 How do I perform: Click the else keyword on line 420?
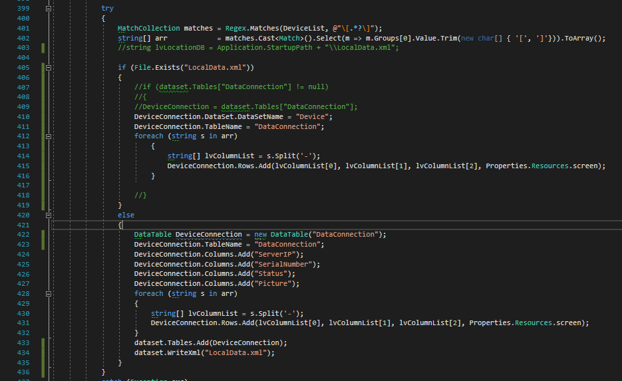pos(126,215)
